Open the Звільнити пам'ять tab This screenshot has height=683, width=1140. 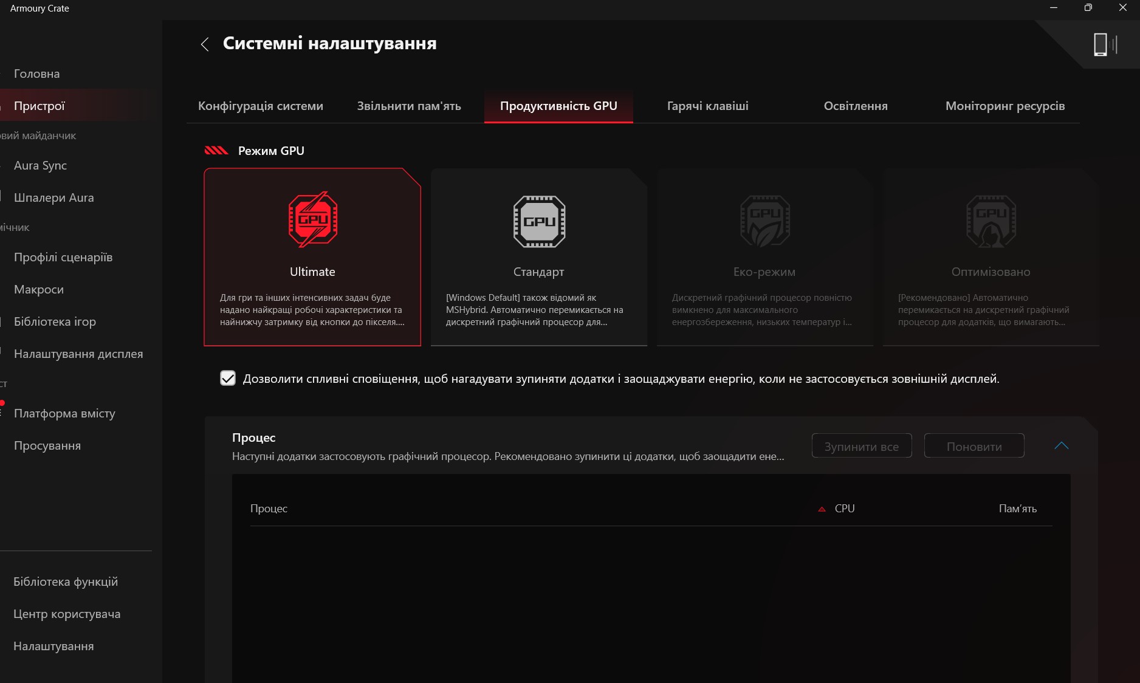408,106
